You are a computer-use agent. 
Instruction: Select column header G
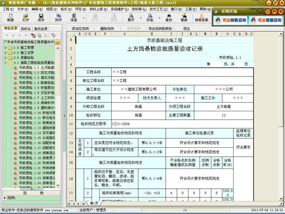tap(125, 34)
